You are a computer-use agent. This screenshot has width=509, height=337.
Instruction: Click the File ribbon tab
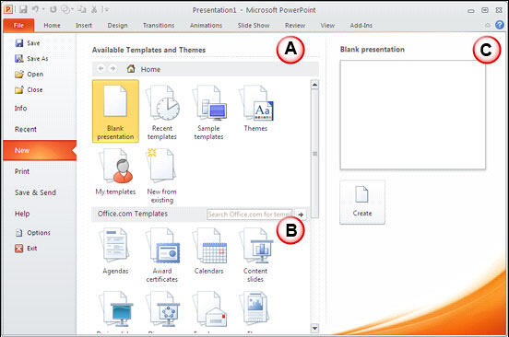[18, 26]
